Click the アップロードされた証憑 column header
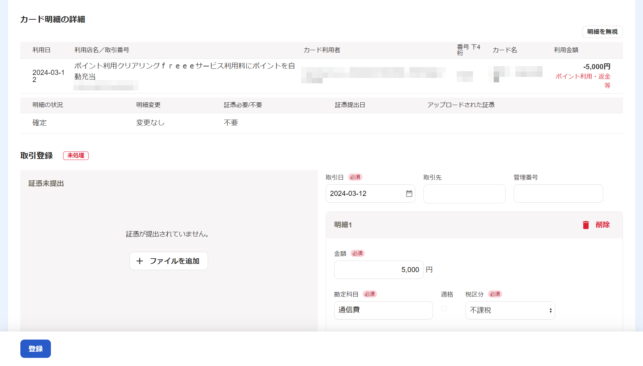The height and width of the screenshot is (366, 643). 461,105
